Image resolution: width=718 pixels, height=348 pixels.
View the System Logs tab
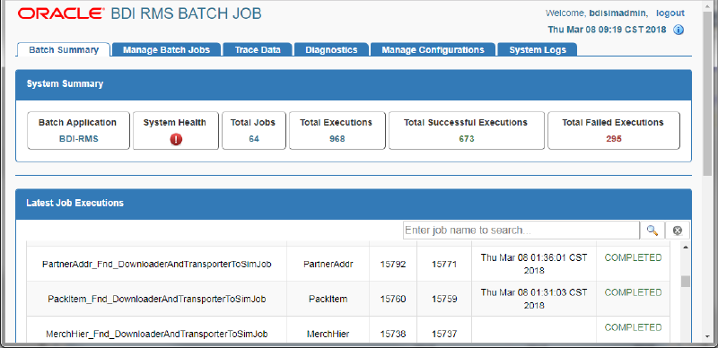537,50
